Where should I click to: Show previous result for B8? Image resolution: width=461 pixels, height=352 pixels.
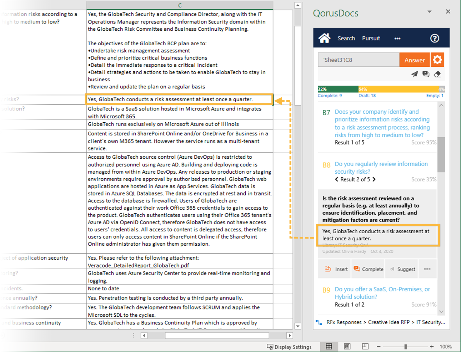point(336,179)
